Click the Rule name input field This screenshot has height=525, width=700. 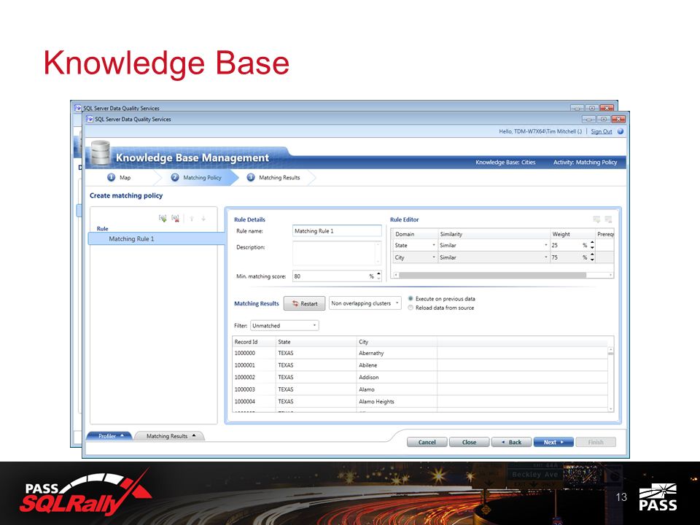pos(337,231)
